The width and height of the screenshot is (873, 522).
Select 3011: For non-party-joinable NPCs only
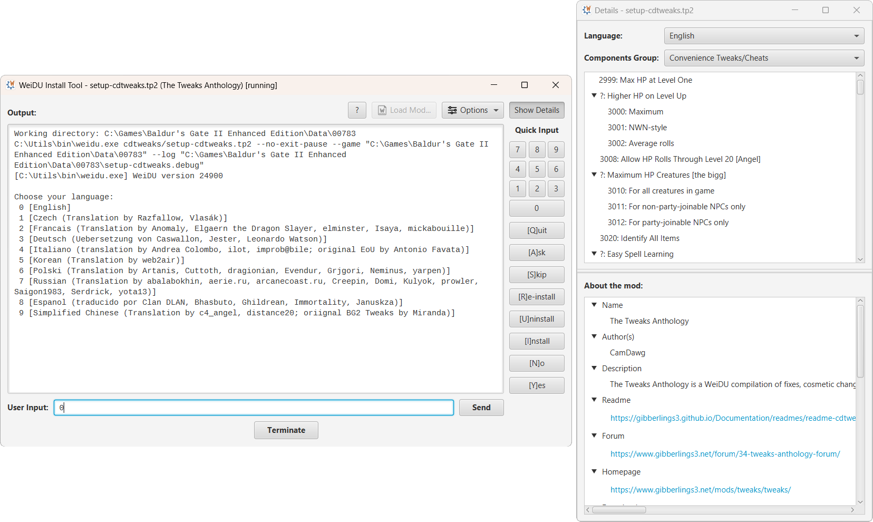click(x=676, y=207)
